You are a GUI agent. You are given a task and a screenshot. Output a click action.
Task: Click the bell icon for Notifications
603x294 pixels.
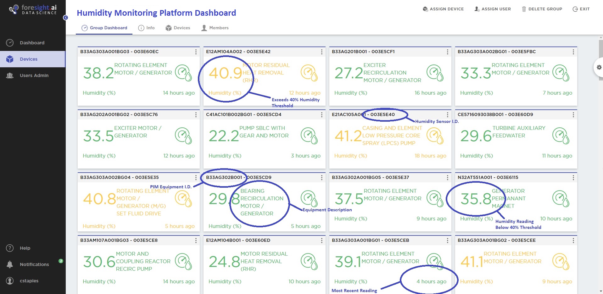(x=10, y=264)
